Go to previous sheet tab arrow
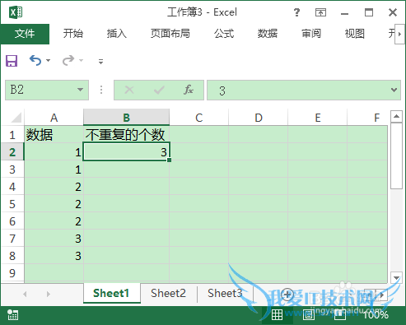This screenshot has width=406, height=325. pyautogui.click(x=25, y=294)
